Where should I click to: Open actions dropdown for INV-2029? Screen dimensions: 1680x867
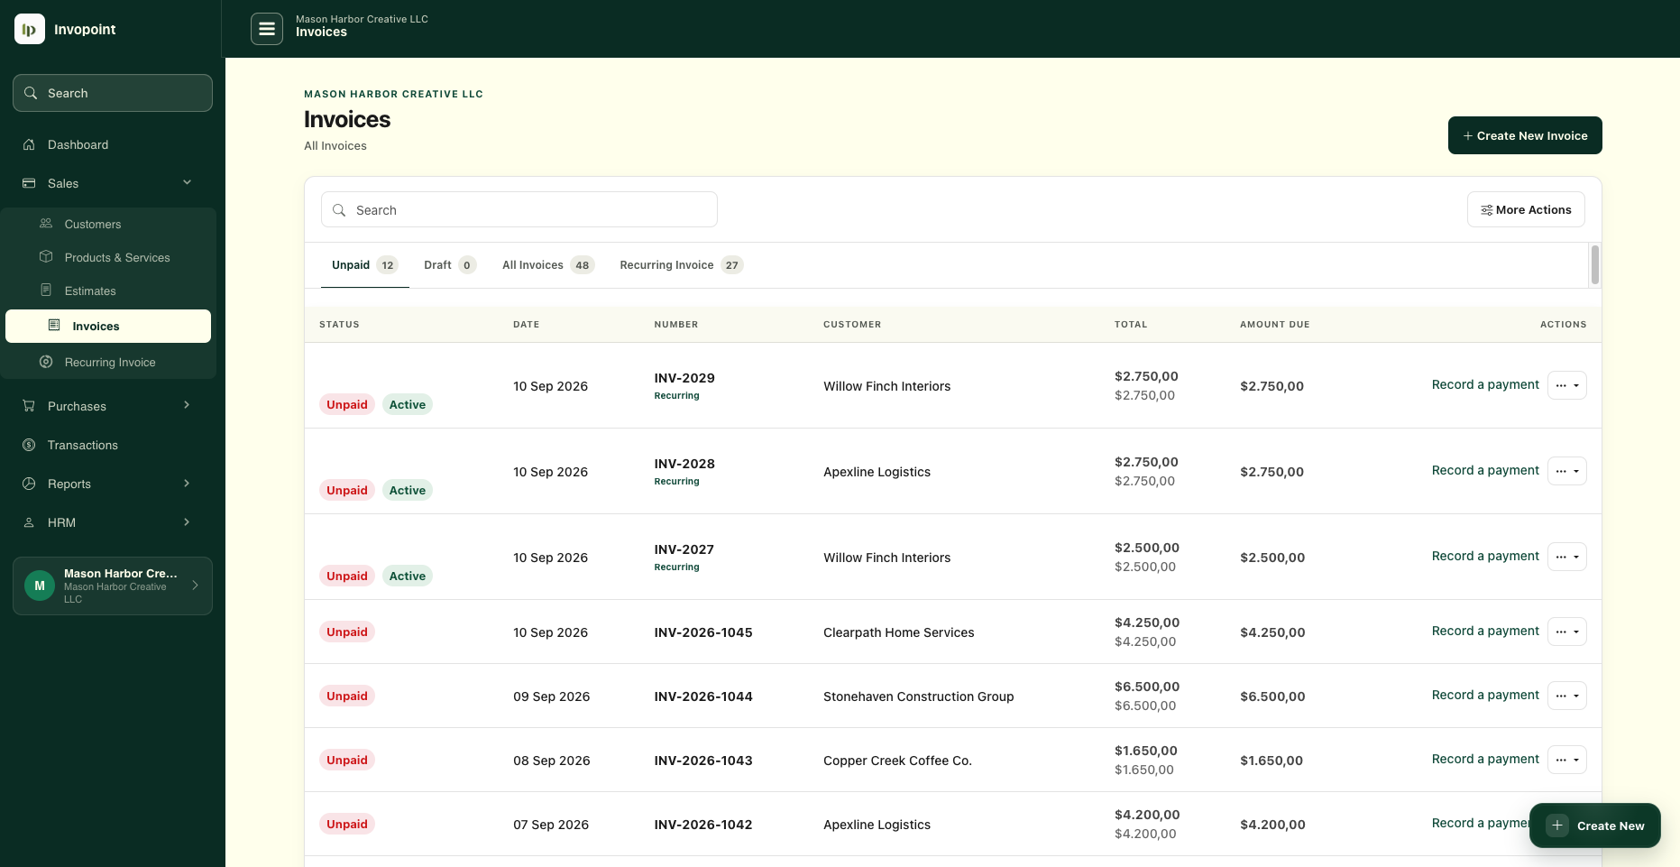click(x=1567, y=385)
